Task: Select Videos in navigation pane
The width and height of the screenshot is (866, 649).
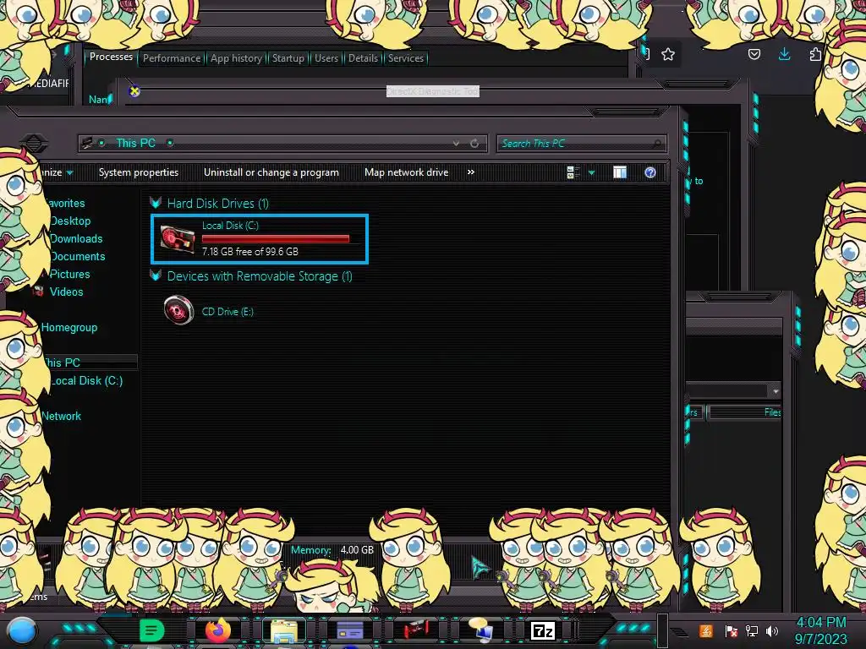Action: tap(66, 292)
